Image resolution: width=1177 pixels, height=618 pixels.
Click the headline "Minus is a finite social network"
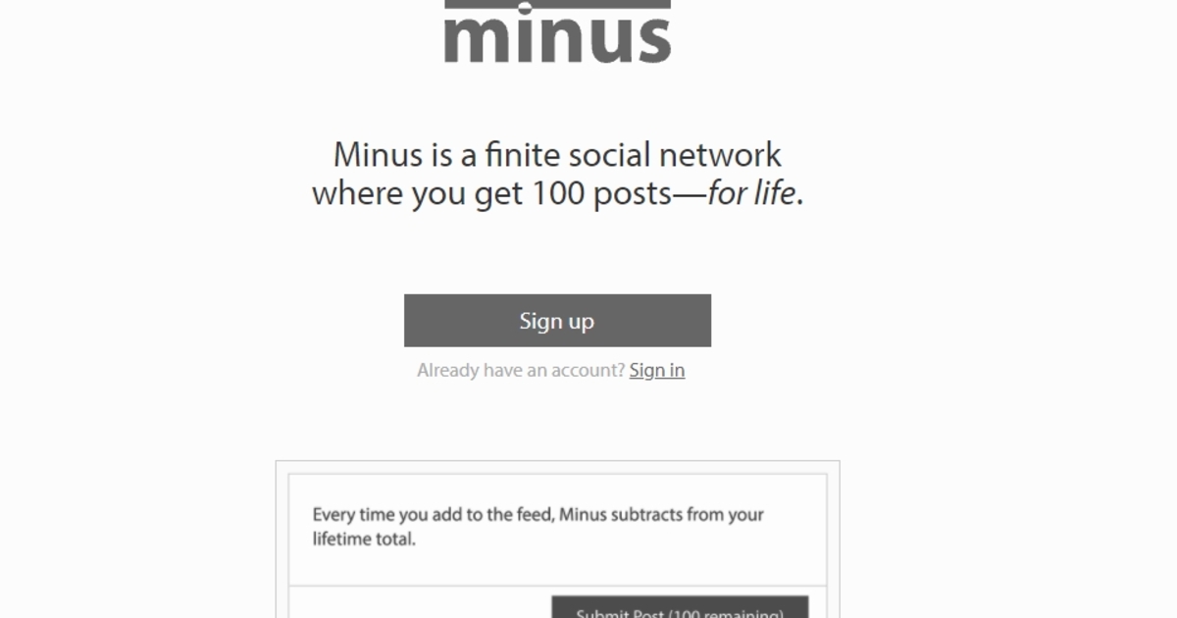[x=557, y=155]
